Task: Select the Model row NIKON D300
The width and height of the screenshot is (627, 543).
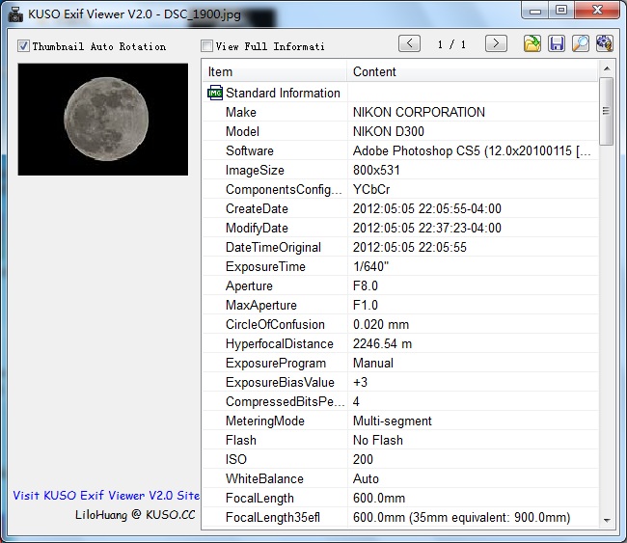Action: [399, 132]
